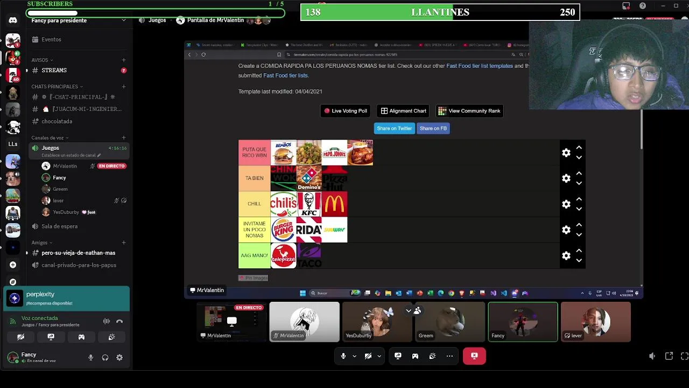Open Discord direct messages home icon
The image size is (689, 388).
pos(13,20)
